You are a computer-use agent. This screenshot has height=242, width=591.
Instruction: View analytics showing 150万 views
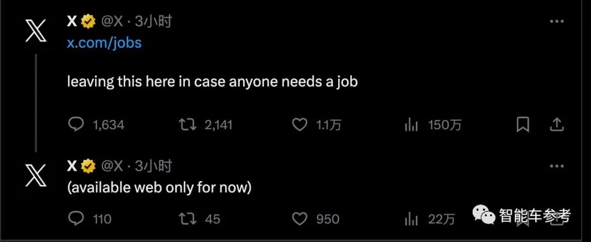pyautogui.click(x=412, y=125)
